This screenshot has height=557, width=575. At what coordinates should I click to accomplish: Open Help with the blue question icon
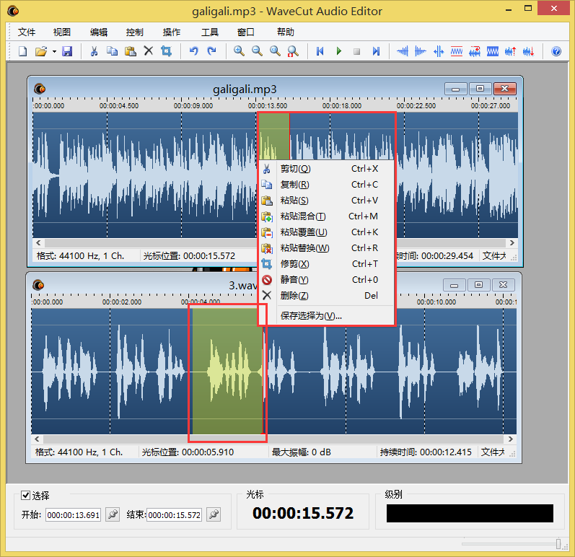point(556,51)
